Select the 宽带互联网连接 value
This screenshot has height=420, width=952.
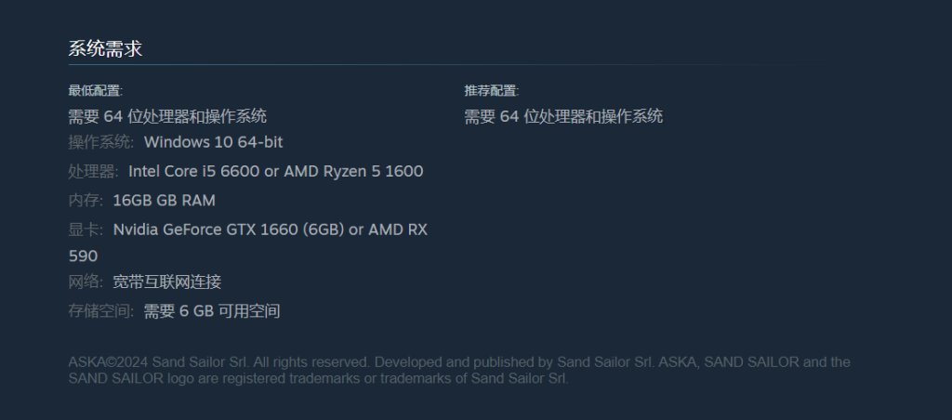[167, 282]
